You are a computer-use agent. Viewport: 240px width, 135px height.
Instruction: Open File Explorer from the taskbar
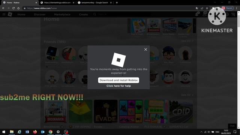[x=12, y=132]
